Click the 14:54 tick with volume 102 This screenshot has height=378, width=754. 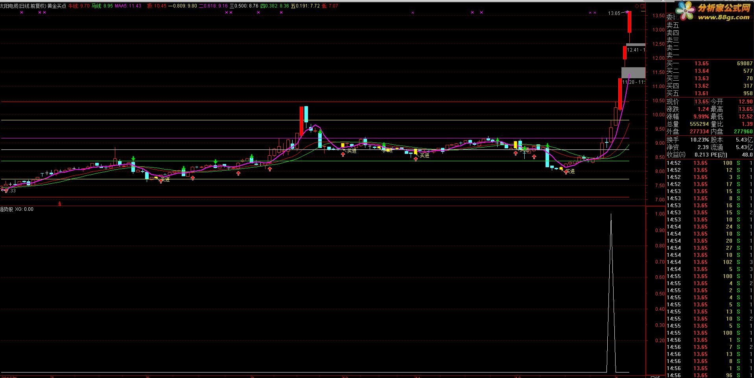point(710,262)
